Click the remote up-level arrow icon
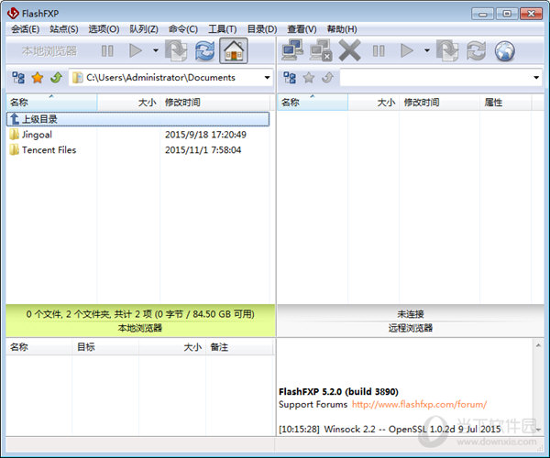The width and height of the screenshot is (550, 458). 327,78
